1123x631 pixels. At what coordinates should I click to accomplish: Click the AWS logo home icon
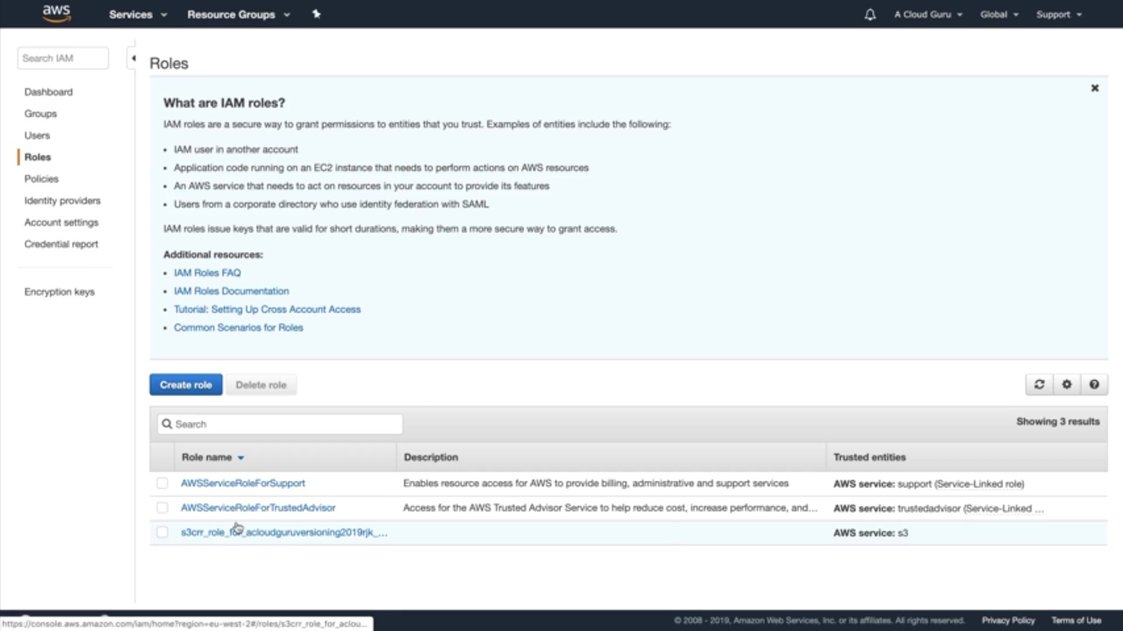(x=56, y=13)
